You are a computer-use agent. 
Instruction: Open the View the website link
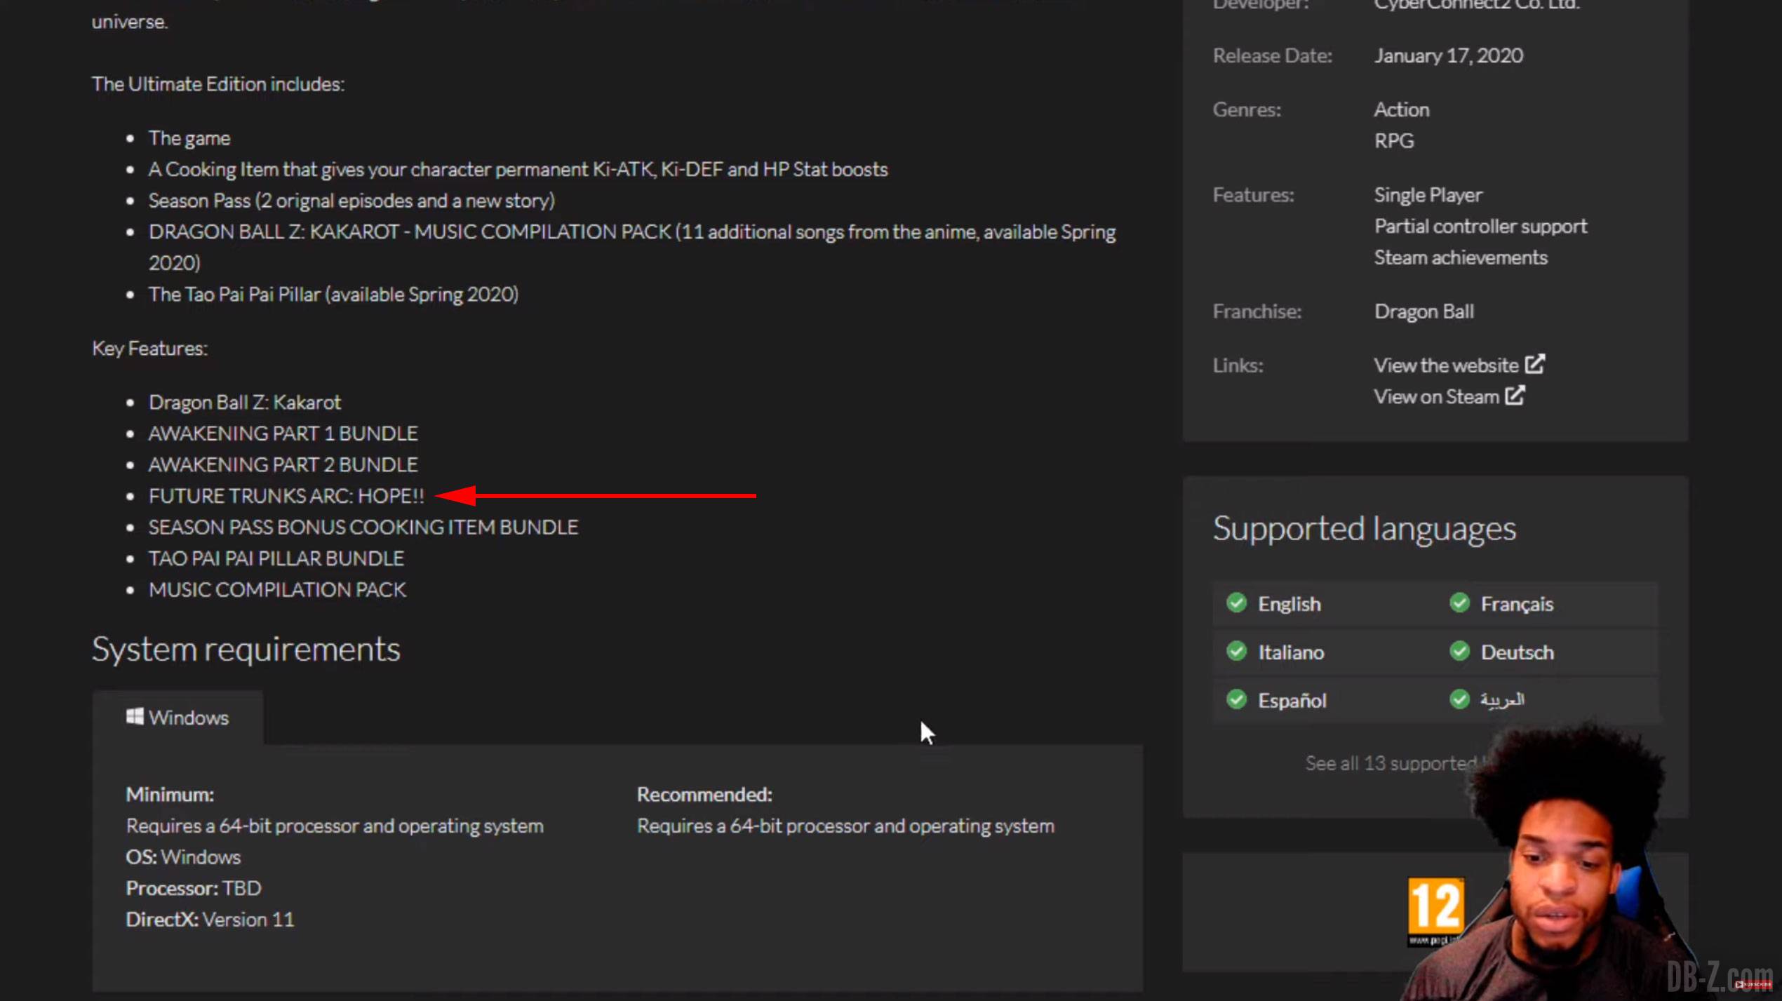[1446, 365]
